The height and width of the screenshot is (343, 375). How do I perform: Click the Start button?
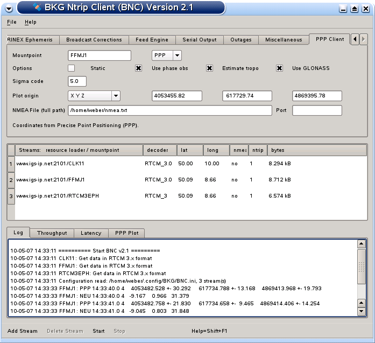coord(98,331)
